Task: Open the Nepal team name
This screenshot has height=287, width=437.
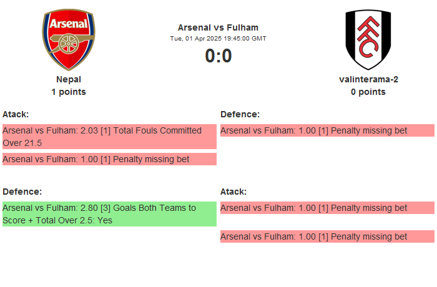Action: tap(69, 79)
